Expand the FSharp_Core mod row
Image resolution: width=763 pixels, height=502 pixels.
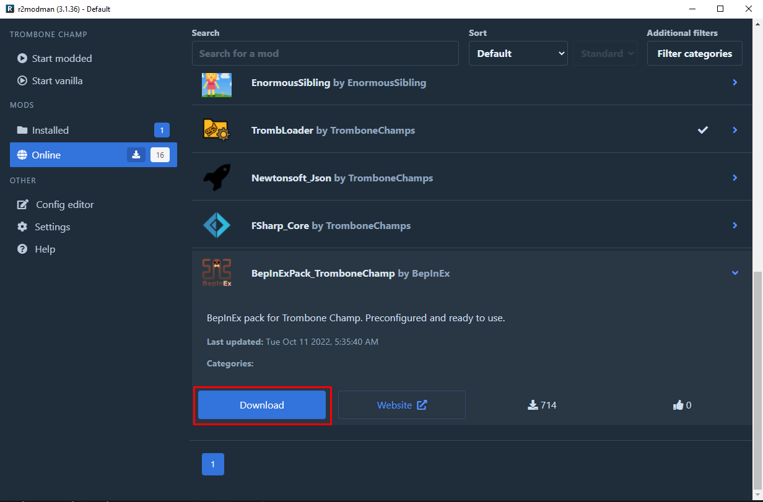pyautogui.click(x=735, y=225)
